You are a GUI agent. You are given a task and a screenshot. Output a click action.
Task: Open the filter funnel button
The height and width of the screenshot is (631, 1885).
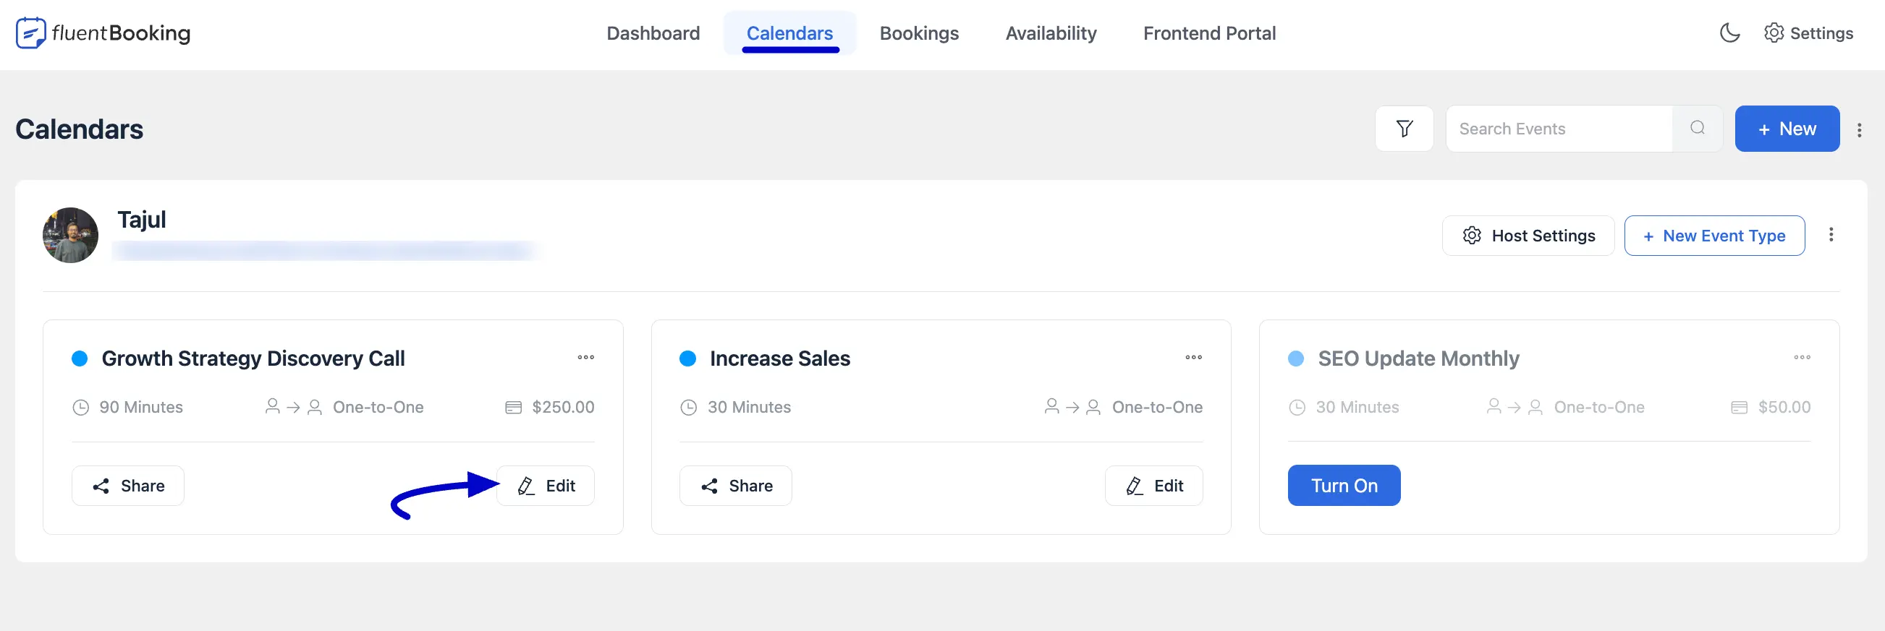[1404, 129]
